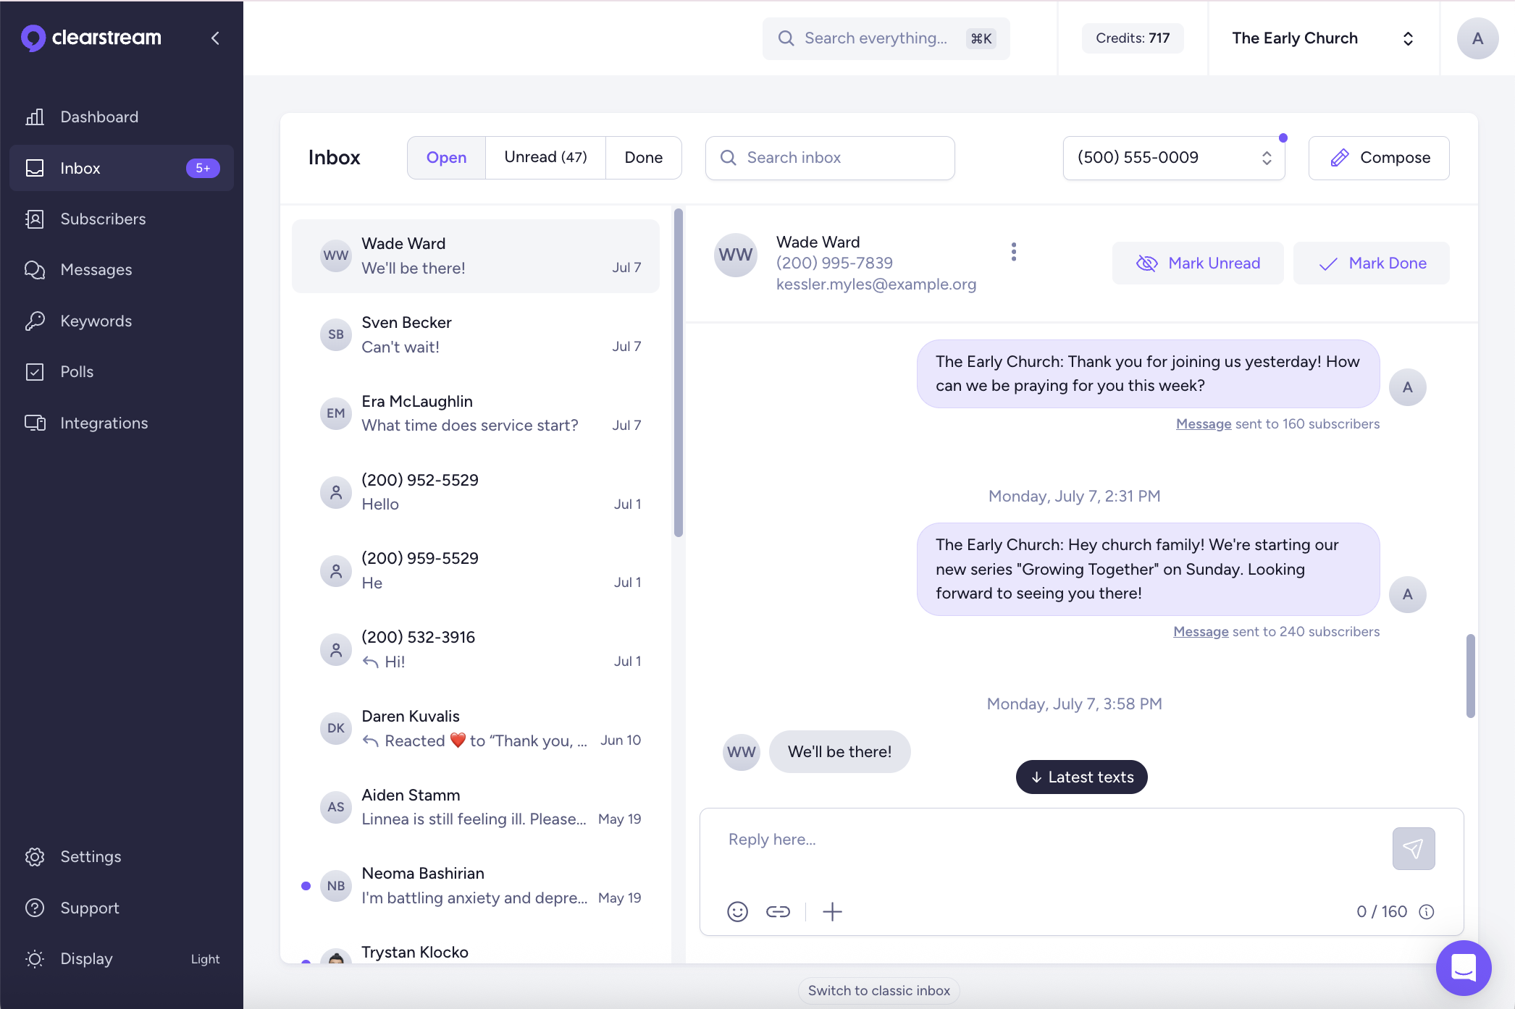Open the intercom chat bubble

(x=1464, y=968)
